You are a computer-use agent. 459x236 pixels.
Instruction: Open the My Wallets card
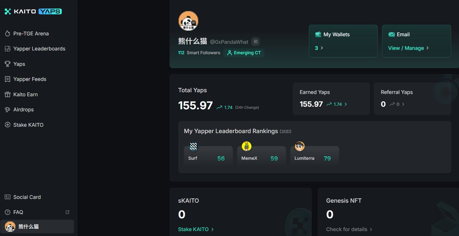click(343, 41)
